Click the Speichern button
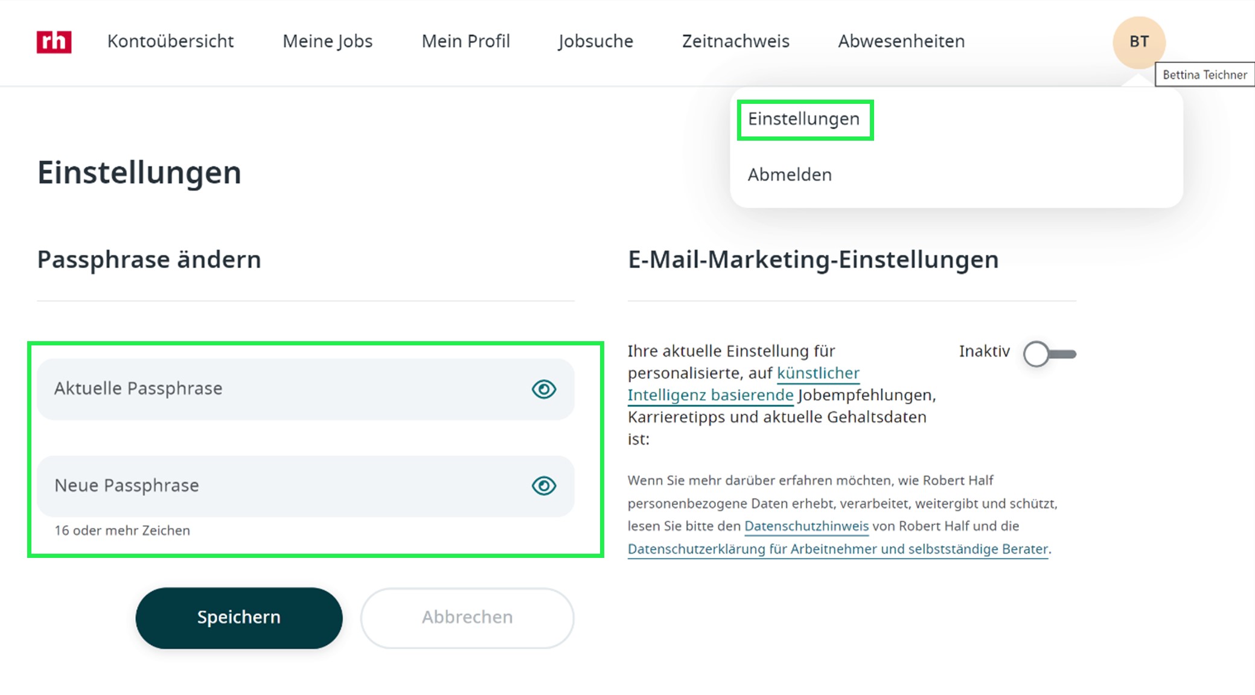Screen dimensions: 1255x695 point(238,618)
